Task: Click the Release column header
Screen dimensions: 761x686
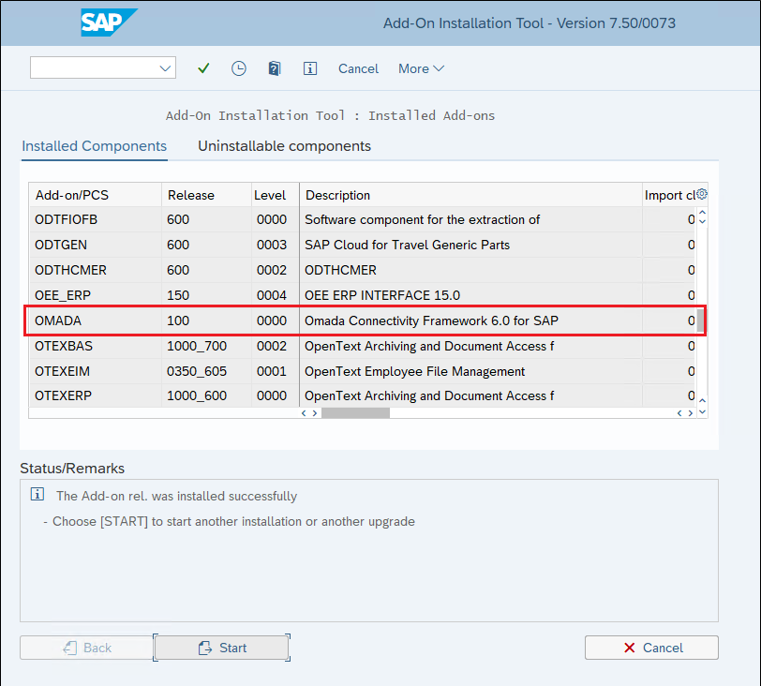Action: pyautogui.click(x=206, y=195)
